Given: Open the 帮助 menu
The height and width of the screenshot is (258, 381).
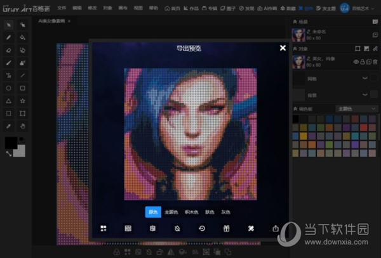Looking at the screenshot, I should 153,8.
